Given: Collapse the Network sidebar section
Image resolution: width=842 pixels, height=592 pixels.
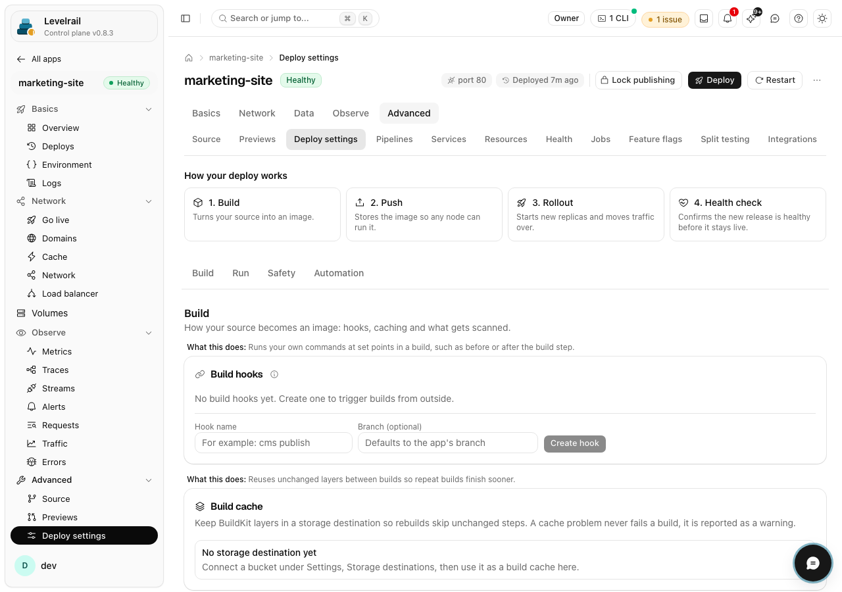Looking at the screenshot, I should [84, 201].
